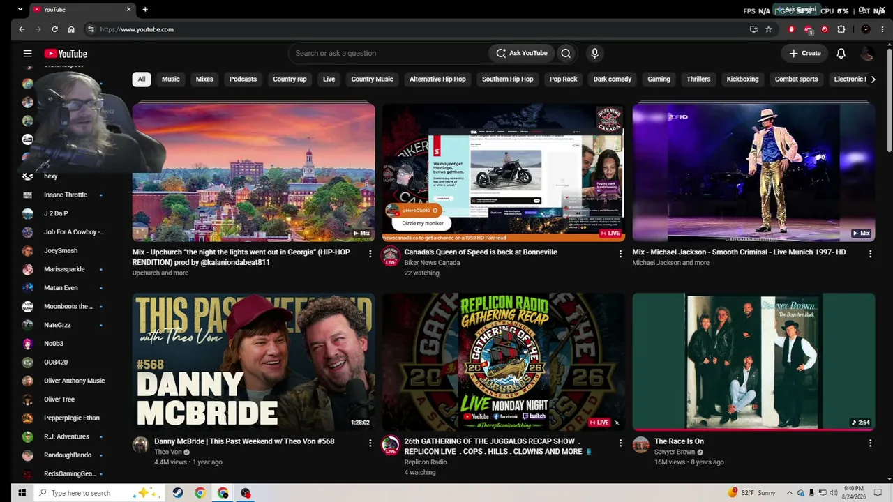Install the YouTube app from the address bar

pos(753,29)
